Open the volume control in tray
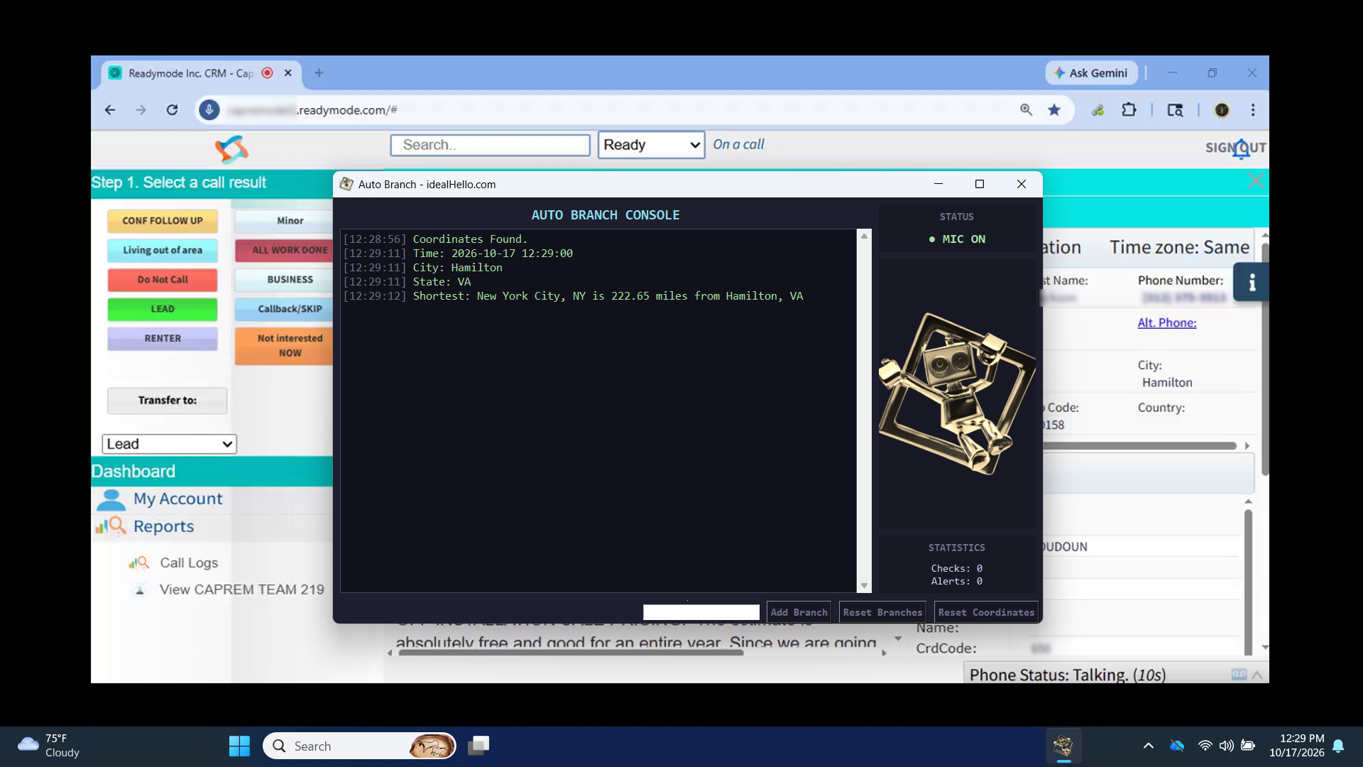Image resolution: width=1363 pixels, height=767 pixels. 1226,746
